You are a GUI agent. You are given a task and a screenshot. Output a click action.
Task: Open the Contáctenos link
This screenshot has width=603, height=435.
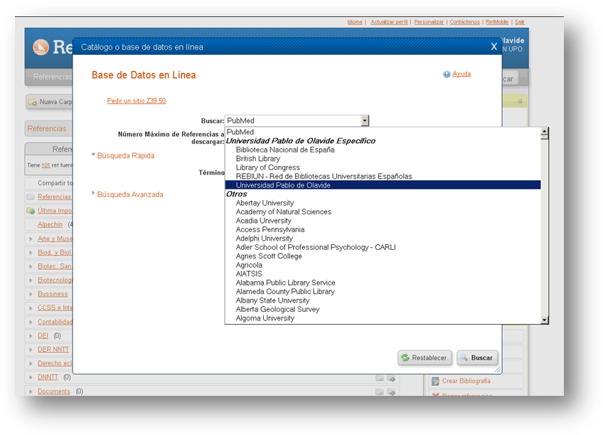click(464, 22)
